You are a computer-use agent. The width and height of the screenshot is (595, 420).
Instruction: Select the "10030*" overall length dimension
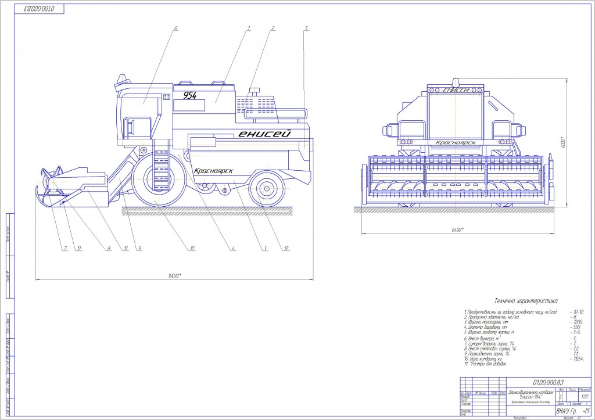point(174,276)
